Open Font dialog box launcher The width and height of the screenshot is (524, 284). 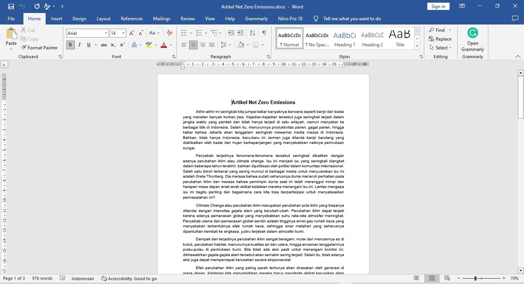coord(174,57)
